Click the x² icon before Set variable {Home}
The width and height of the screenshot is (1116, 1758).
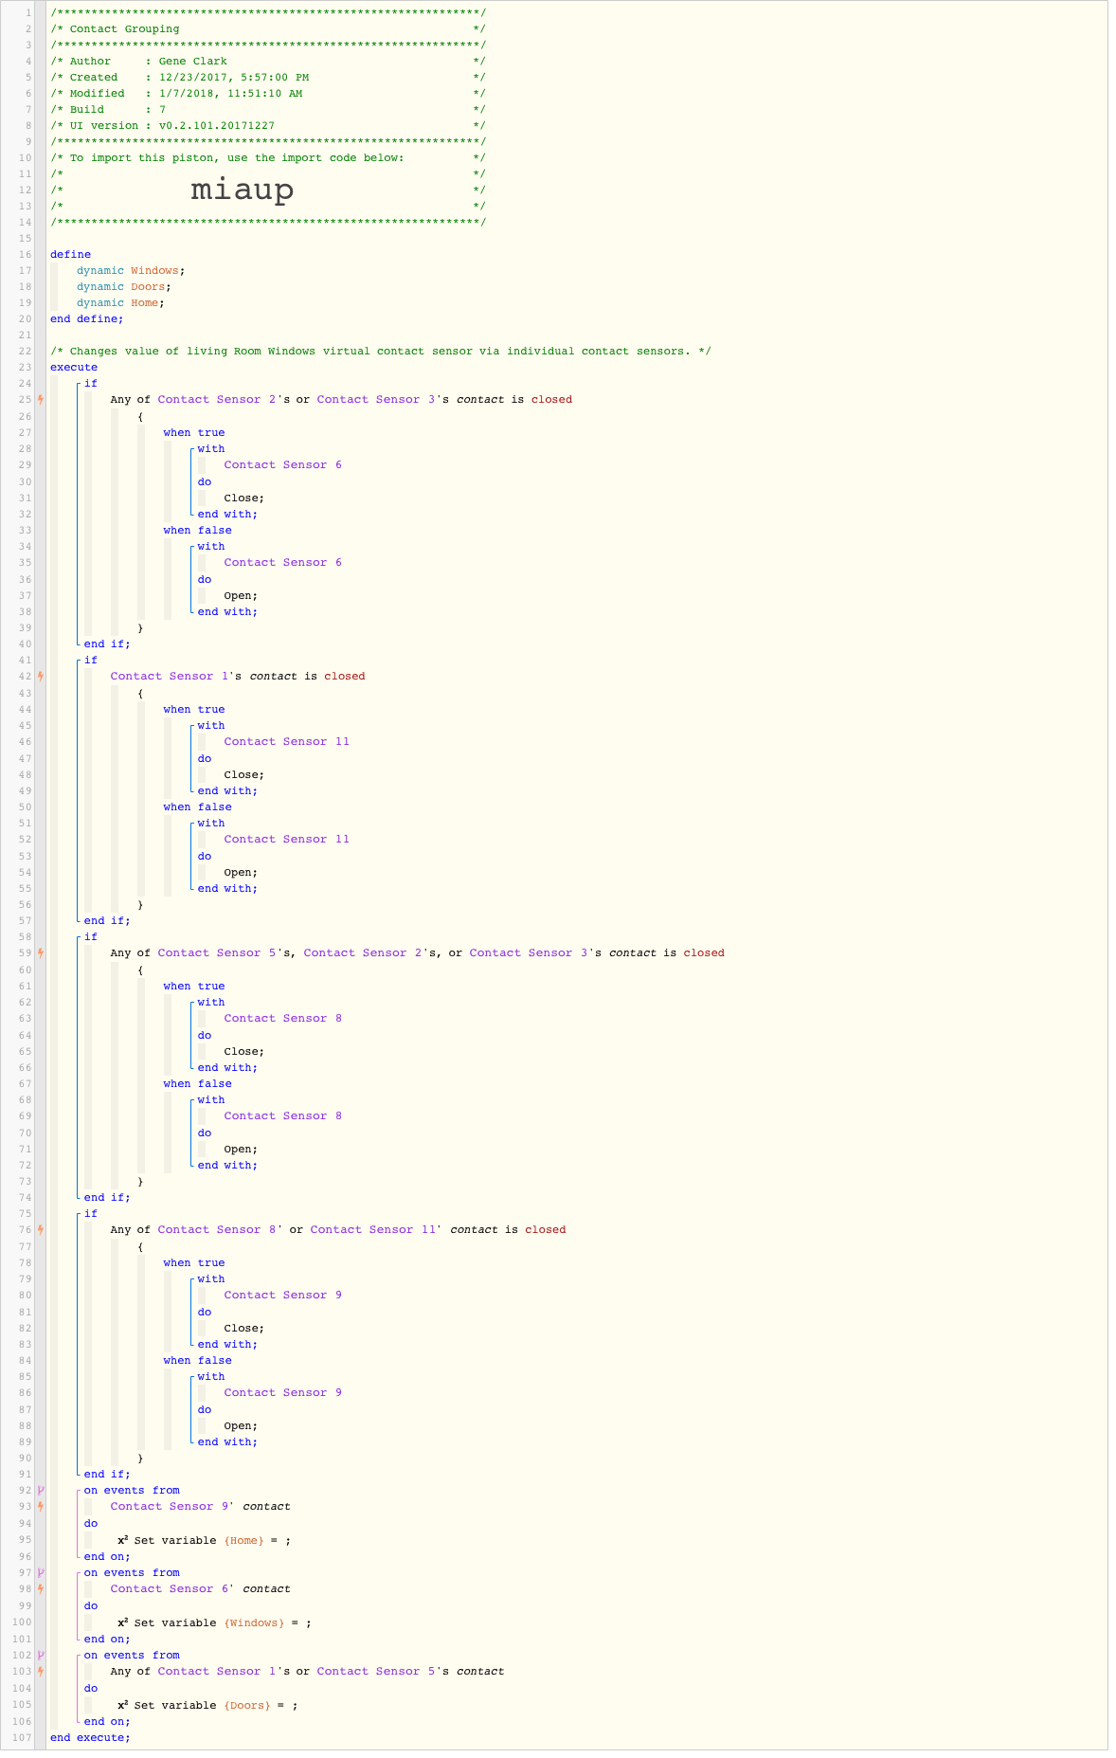[x=123, y=1540]
